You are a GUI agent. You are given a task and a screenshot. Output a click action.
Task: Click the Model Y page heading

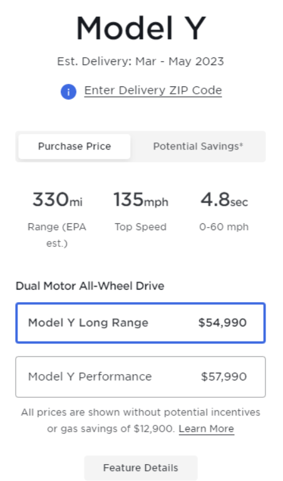[x=141, y=29]
